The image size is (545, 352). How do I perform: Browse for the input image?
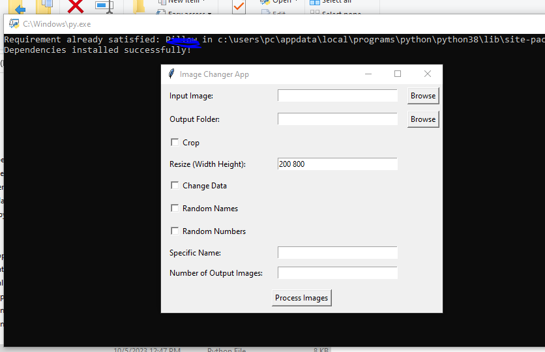point(423,96)
